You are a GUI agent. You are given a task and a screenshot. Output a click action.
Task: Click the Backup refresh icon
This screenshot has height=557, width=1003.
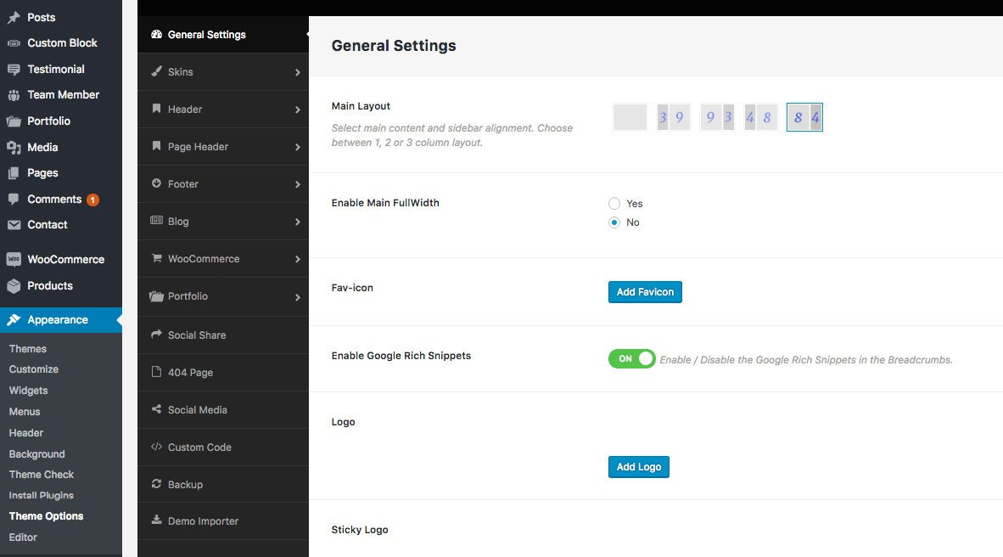[x=156, y=485]
